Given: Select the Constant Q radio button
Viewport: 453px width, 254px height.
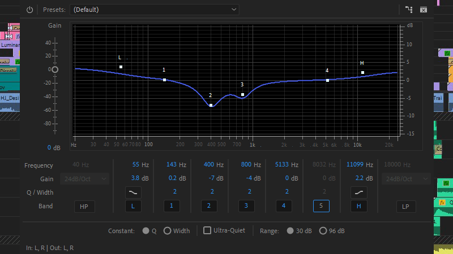Looking at the screenshot, I should (x=146, y=231).
